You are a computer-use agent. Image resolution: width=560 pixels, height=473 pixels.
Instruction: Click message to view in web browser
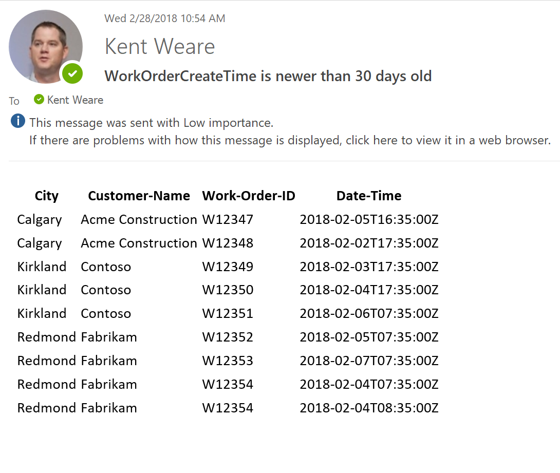point(290,140)
